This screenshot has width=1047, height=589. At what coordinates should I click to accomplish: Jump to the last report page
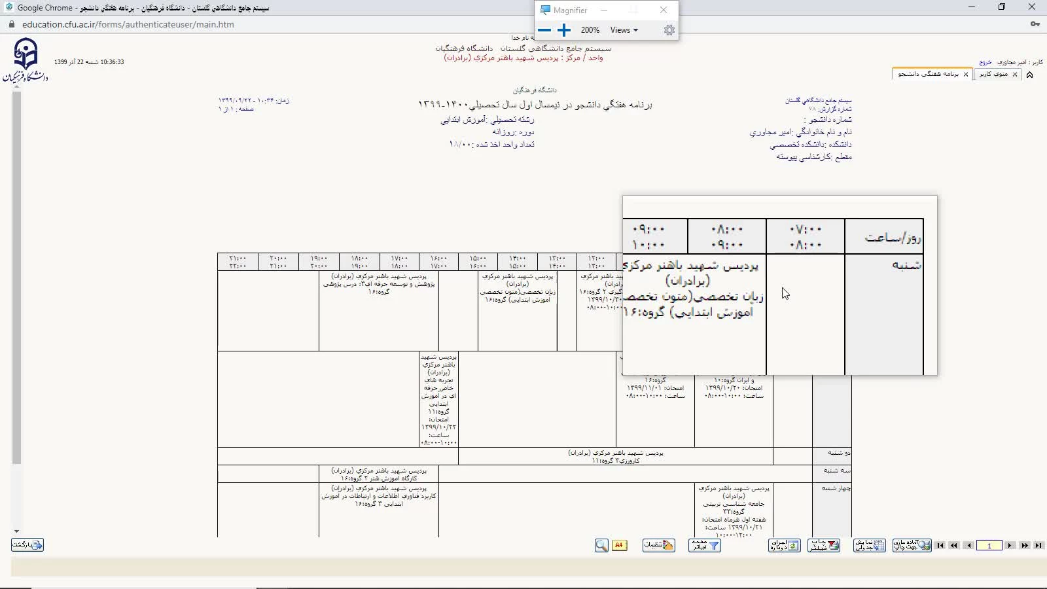tap(1038, 545)
